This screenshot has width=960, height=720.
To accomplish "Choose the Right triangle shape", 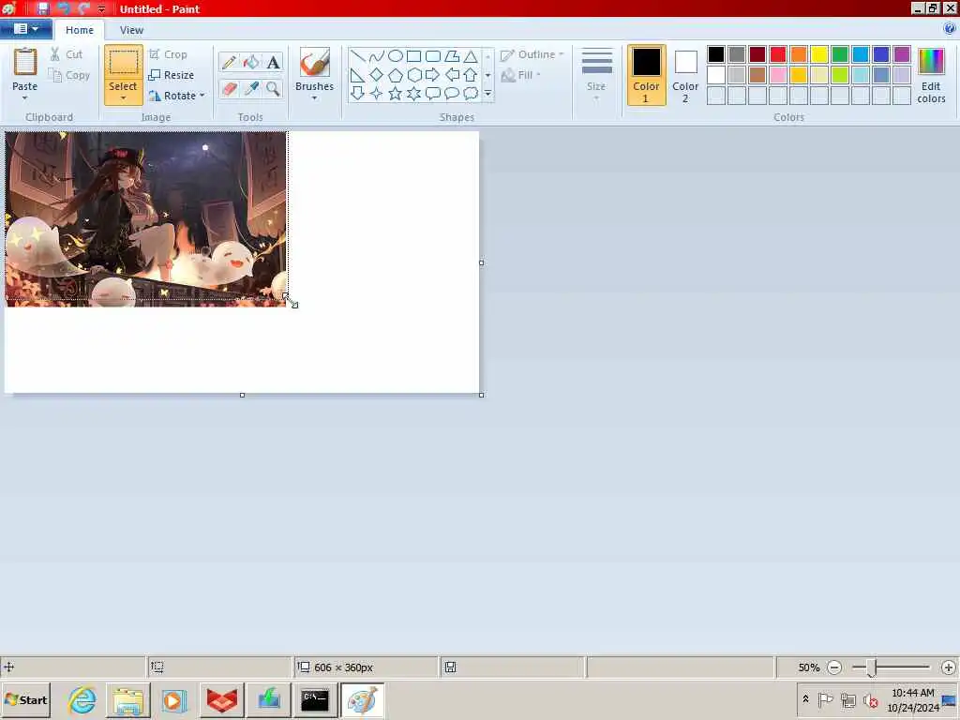I will click(x=358, y=75).
